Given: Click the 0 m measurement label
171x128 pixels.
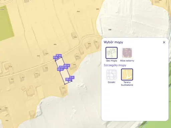Looking at the screenshot, I should pyautogui.click(x=55, y=57).
